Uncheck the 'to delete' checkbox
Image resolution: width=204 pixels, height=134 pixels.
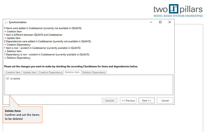tap(7, 79)
